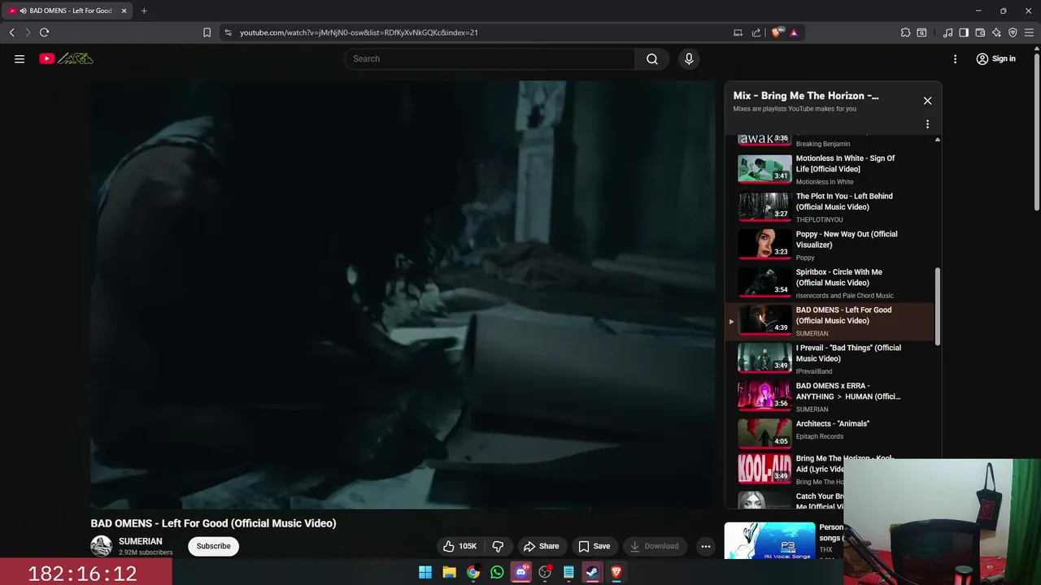Play Motionless In White - Sign Of Life
The width and height of the screenshot is (1041, 585).
click(830, 169)
